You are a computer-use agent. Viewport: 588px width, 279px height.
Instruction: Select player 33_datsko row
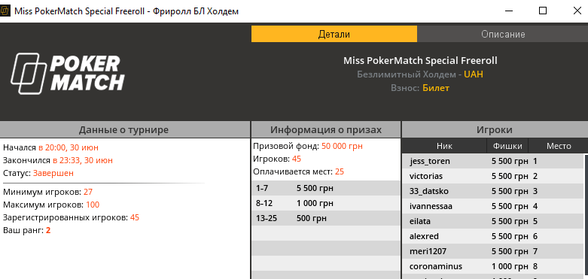pos(492,191)
